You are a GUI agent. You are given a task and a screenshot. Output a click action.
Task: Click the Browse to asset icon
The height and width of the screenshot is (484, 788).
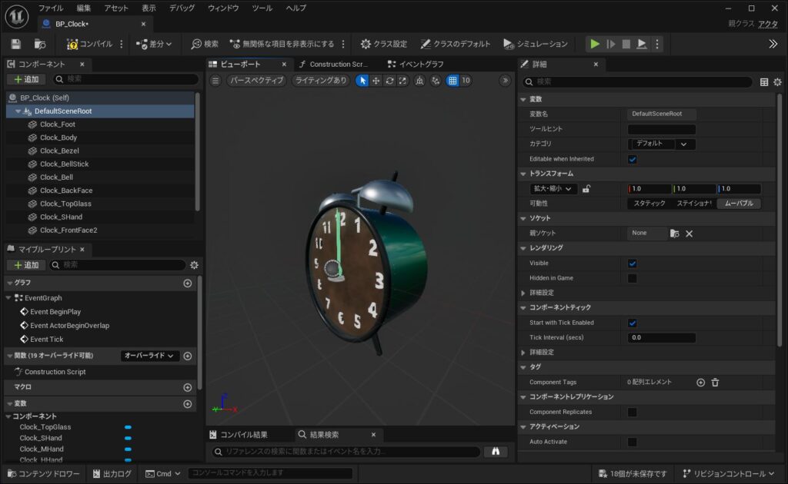[x=40, y=44]
